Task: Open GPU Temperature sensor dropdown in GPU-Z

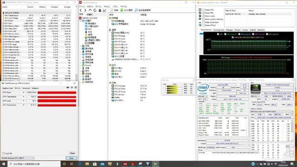Action: click(x=24, y=97)
